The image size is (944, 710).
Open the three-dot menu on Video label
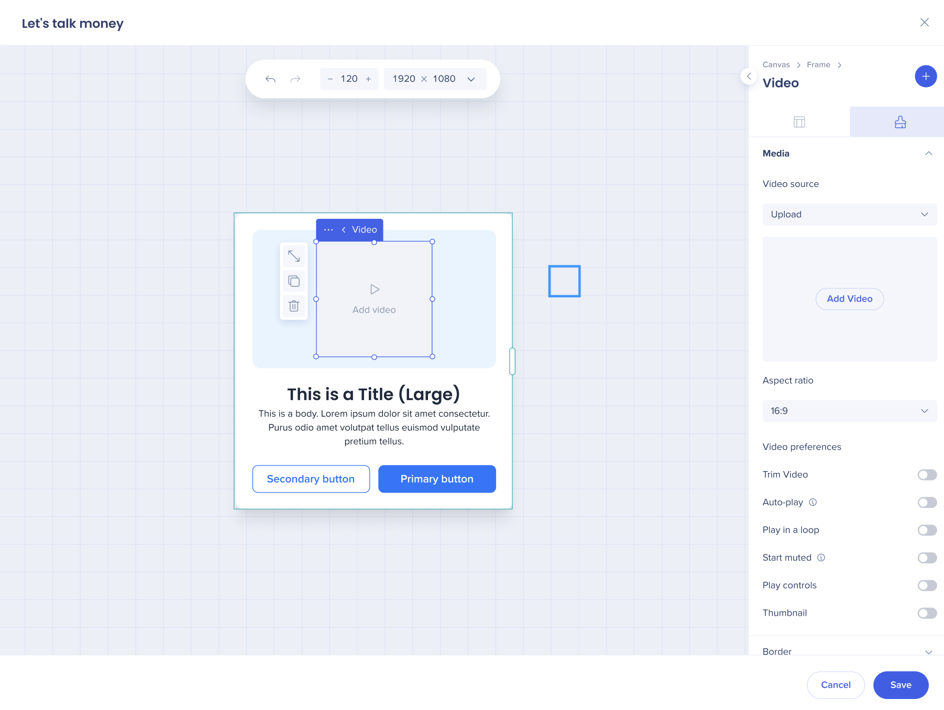click(328, 230)
